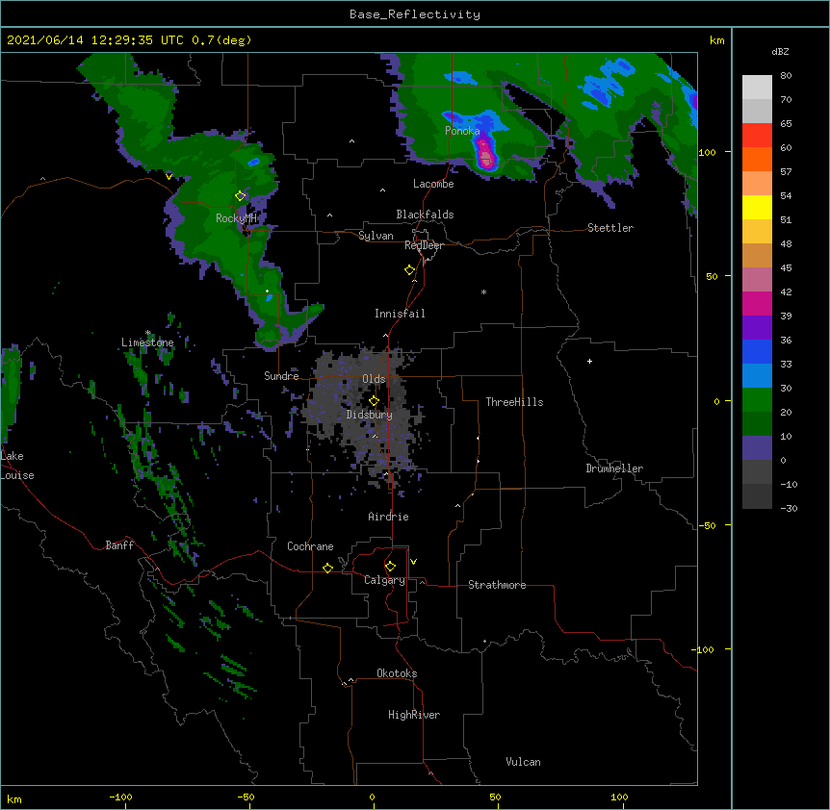Click the dBZ legend heading

pyautogui.click(x=780, y=51)
